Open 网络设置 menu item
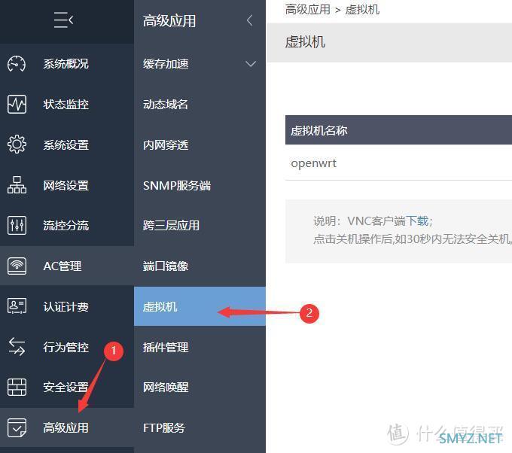Image resolution: width=512 pixels, height=453 pixels. [67, 185]
